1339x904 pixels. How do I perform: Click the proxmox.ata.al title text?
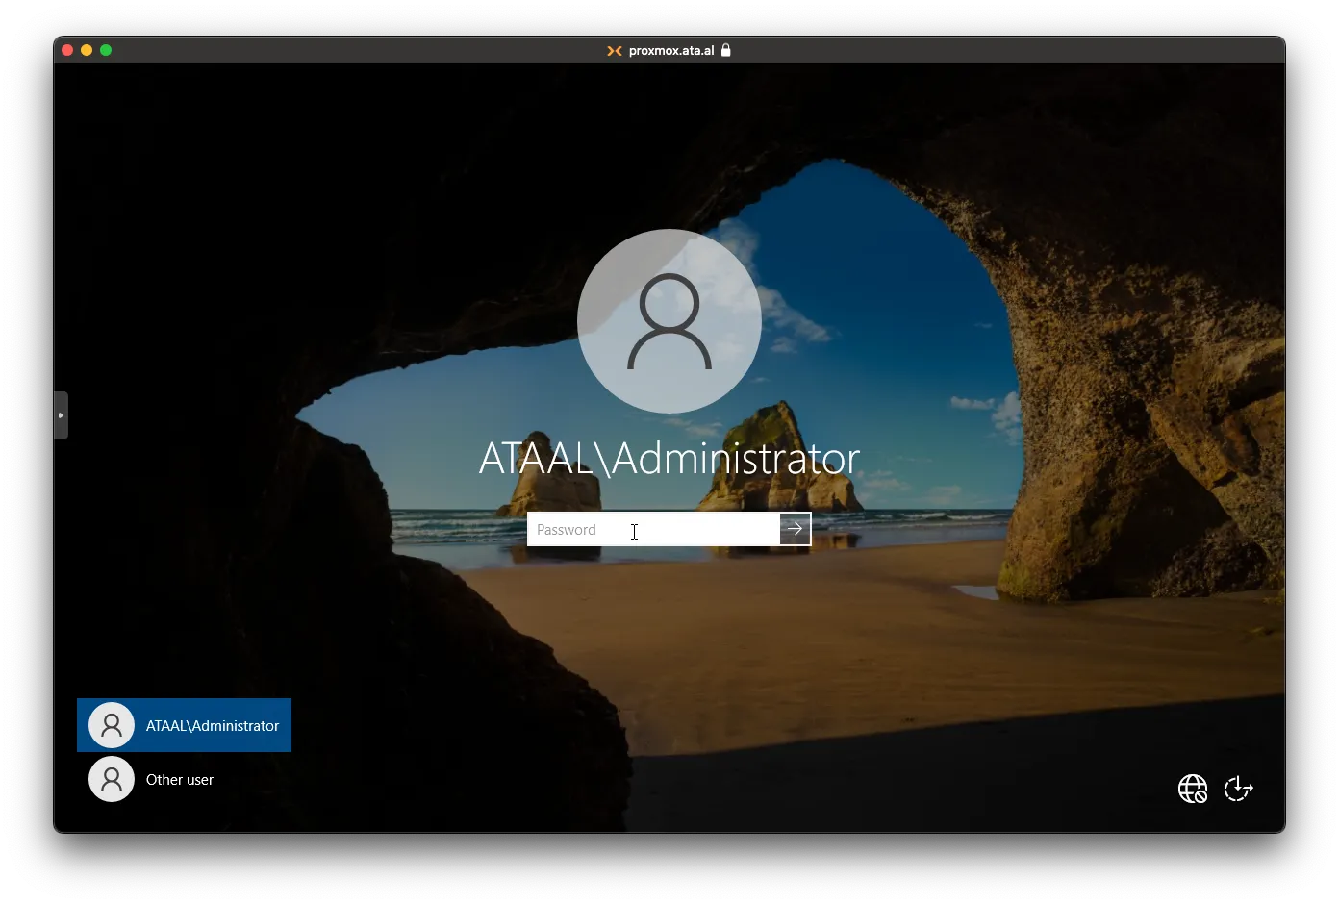pyautogui.click(x=671, y=51)
